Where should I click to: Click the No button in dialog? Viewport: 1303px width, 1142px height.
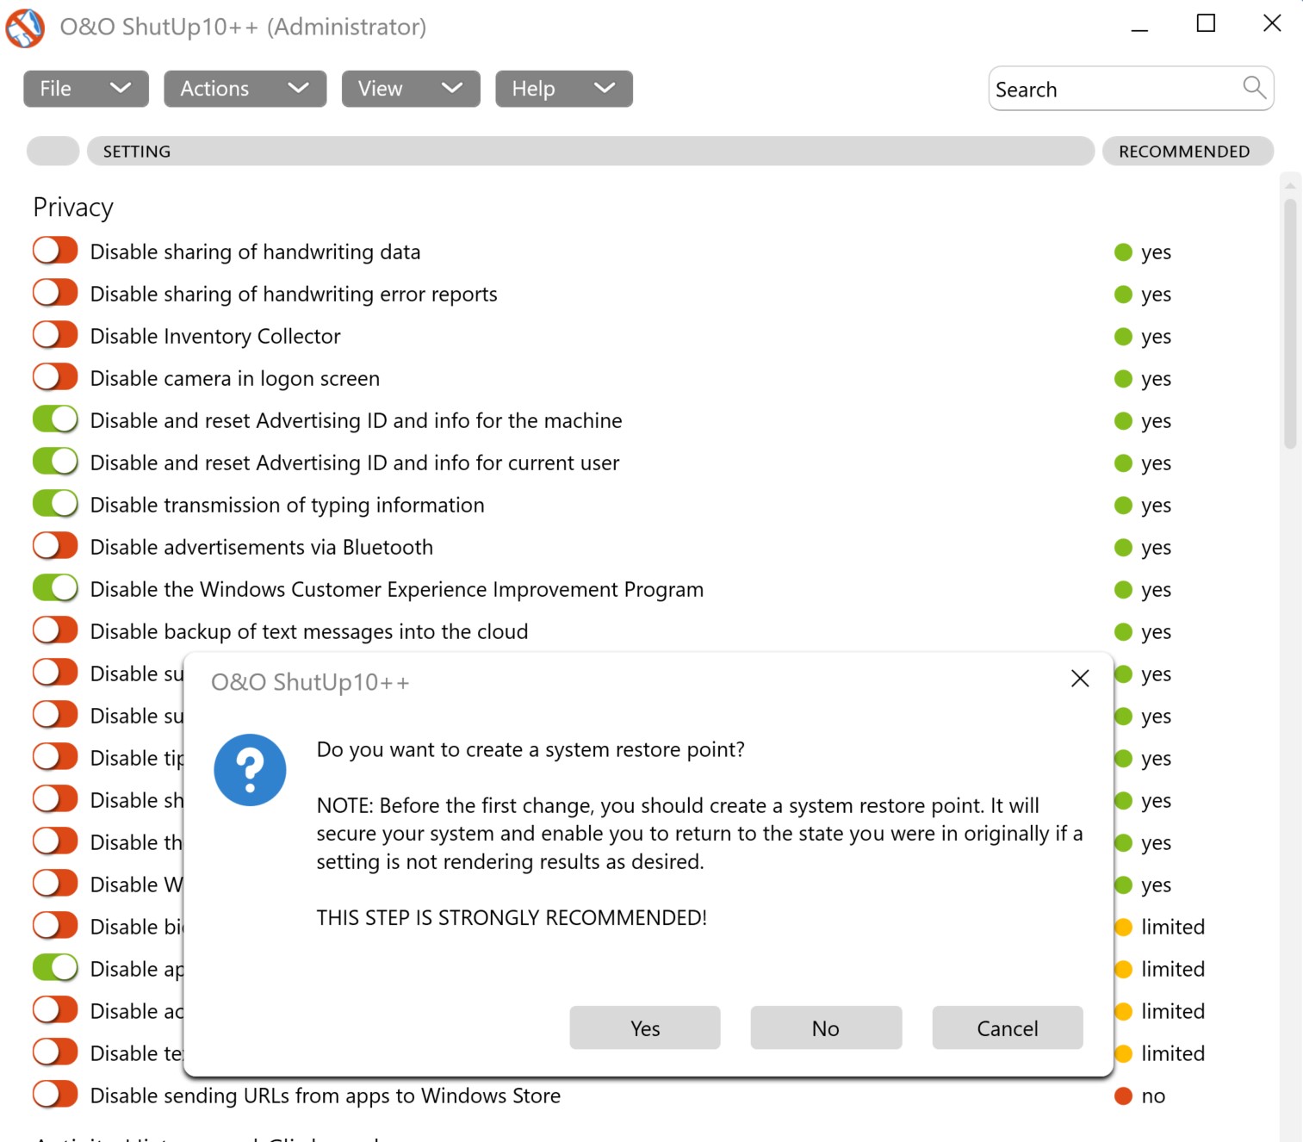(x=825, y=1028)
